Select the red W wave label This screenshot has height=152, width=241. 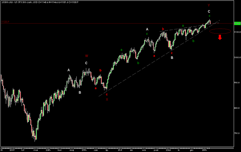click(86, 56)
